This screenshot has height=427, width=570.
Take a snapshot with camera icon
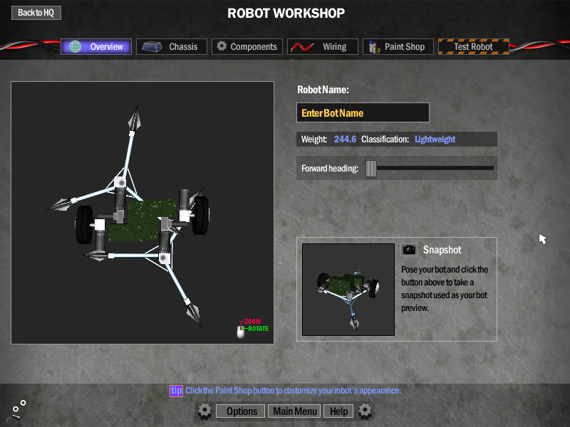(x=409, y=250)
